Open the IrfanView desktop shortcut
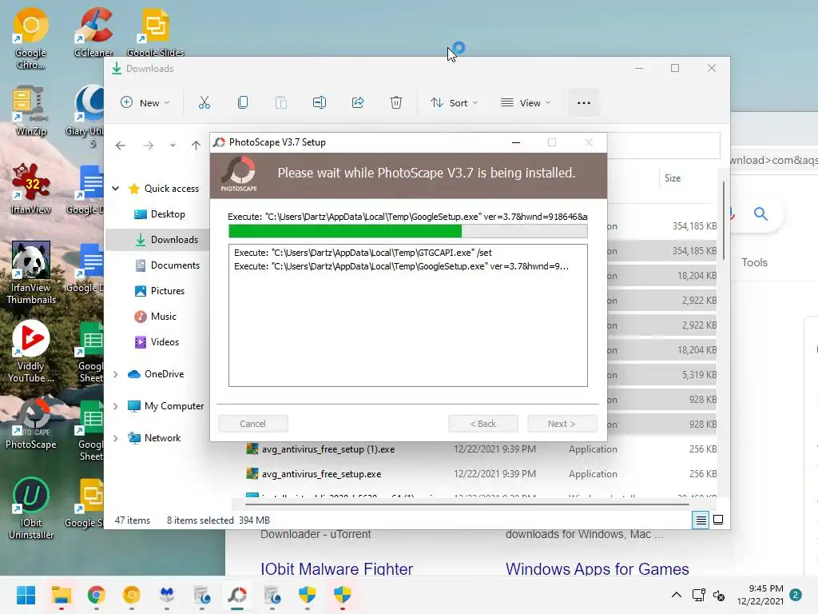The height and width of the screenshot is (614, 818). pyautogui.click(x=30, y=189)
